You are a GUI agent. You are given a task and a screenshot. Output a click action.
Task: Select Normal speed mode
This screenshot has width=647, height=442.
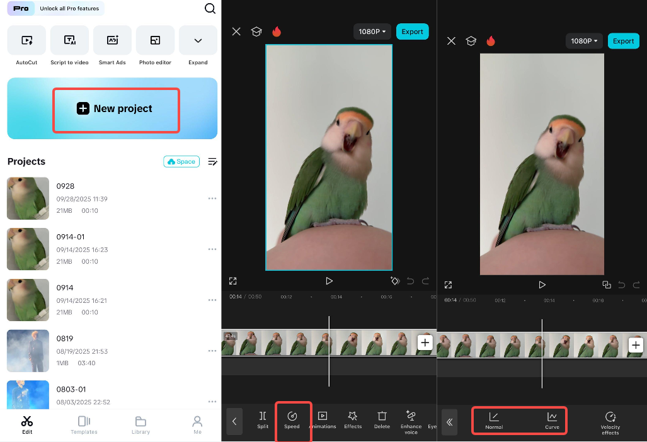click(494, 421)
